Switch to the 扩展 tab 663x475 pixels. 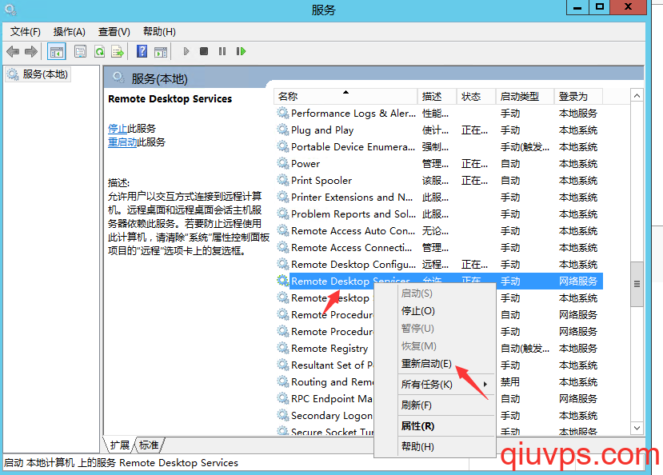119,445
